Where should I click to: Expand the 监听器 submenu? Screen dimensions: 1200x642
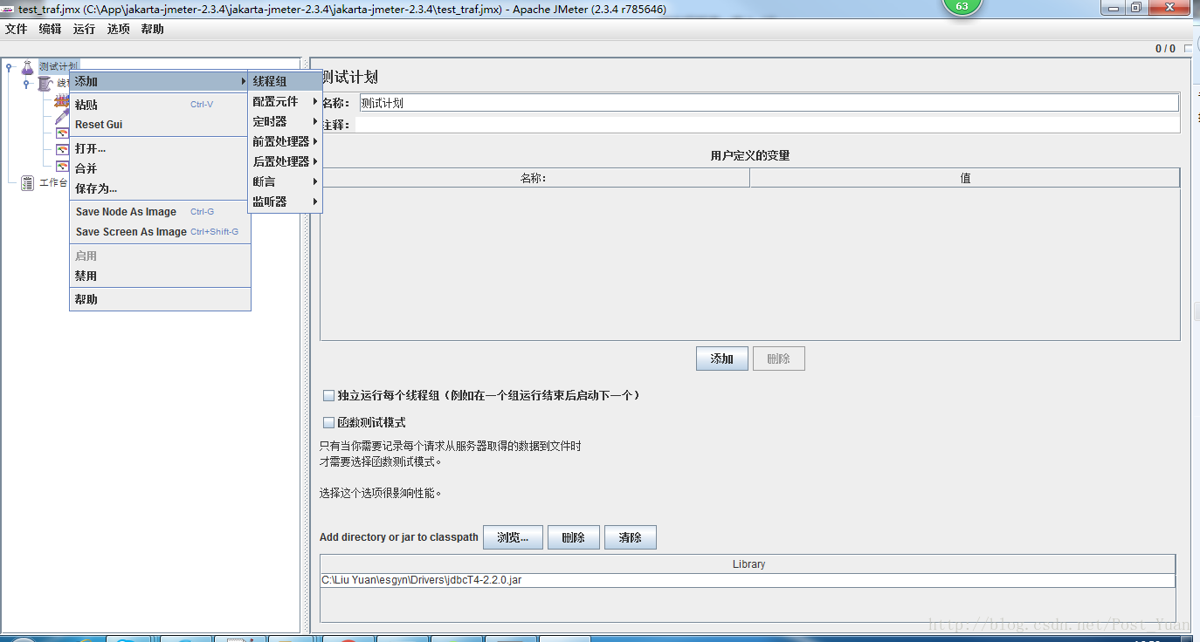click(x=285, y=201)
